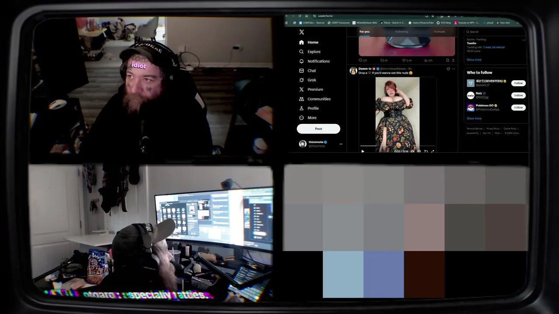Open the Chat envelope icon

click(x=301, y=71)
